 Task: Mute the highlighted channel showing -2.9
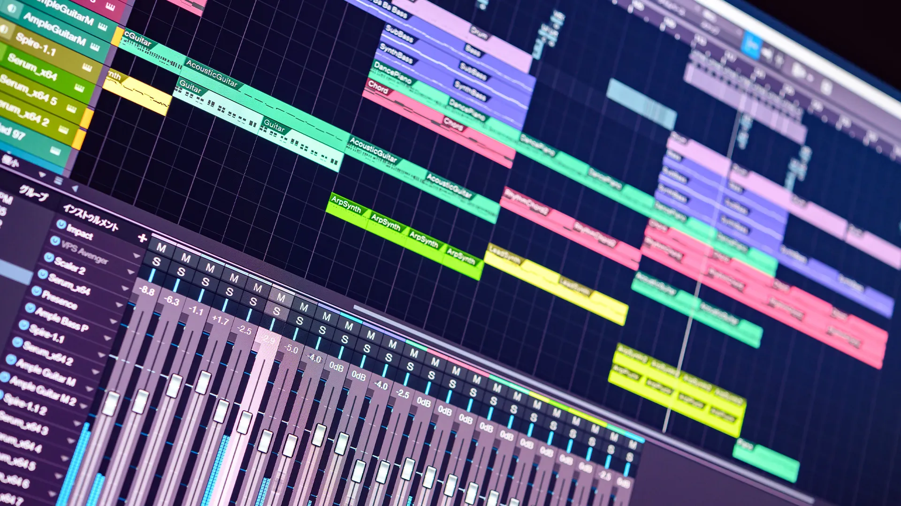281,297
